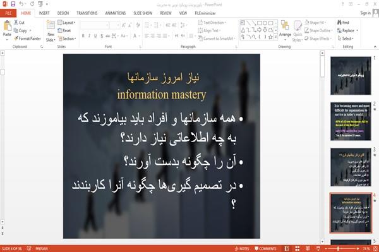The image size is (379, 252).
Task: Click the Copy icon
Action: (16, 30)
